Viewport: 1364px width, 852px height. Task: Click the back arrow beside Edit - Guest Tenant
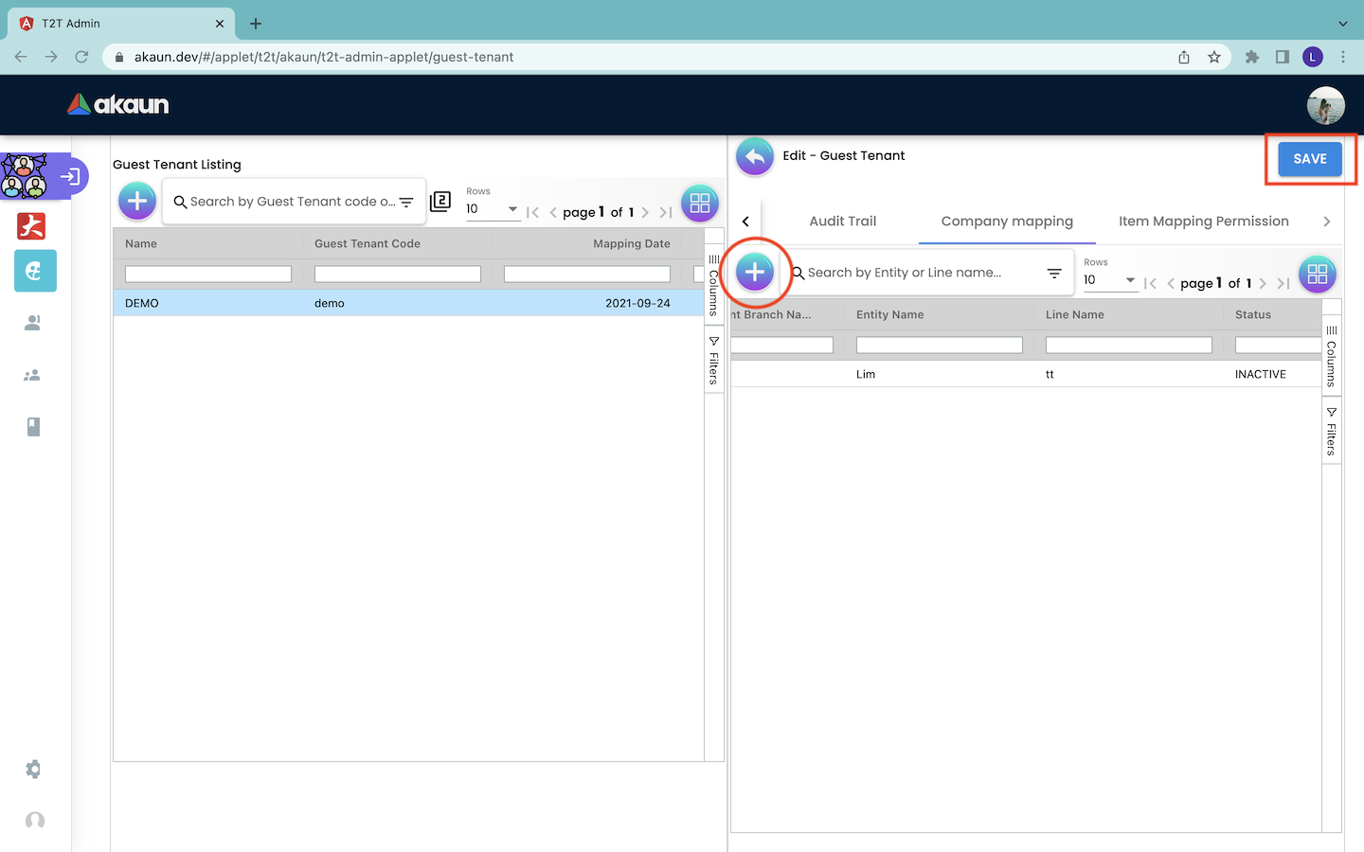[x=755, y=157]
